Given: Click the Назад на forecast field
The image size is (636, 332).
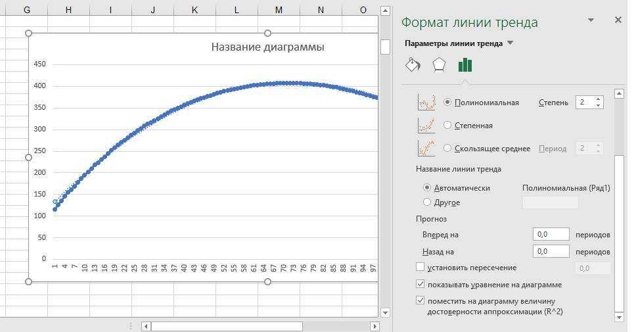Looking at the screenshot, I should (551, 251).
